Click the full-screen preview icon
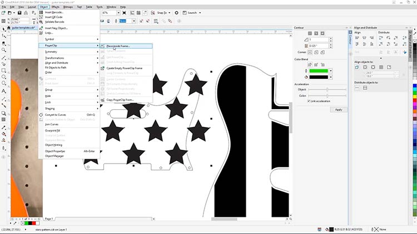Image resolution: width=417 pixels, height=234 pixels. click(x=124, y=13)
